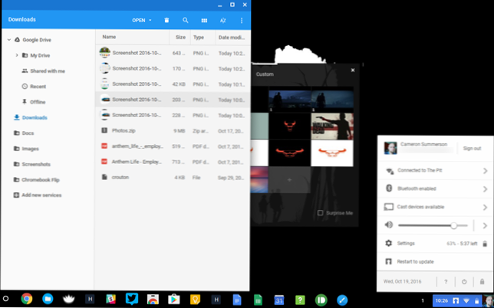Open audio settings arrow beside volume

tap(485, 225)
